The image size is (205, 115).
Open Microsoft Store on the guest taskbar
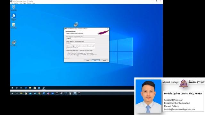pos(35,88)
